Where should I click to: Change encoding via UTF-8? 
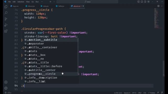click(x=134, y=93)
